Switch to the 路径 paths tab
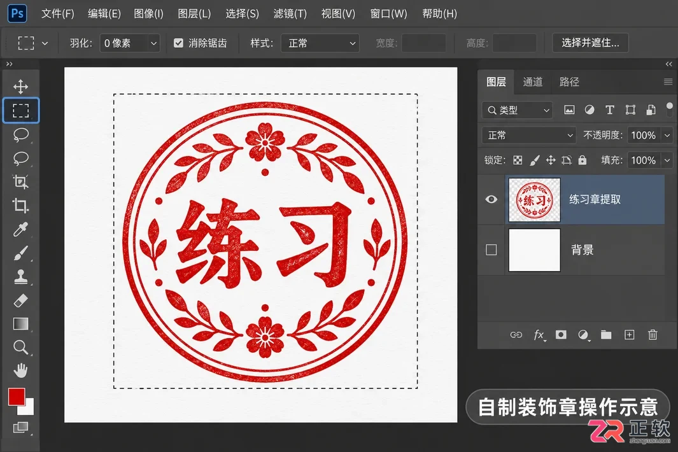 click(x=569, y=81)
